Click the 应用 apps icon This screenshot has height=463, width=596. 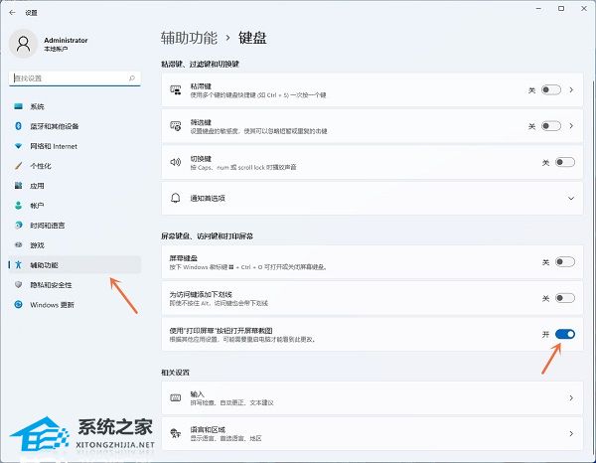pyautogui.click(x=18, y=186)
